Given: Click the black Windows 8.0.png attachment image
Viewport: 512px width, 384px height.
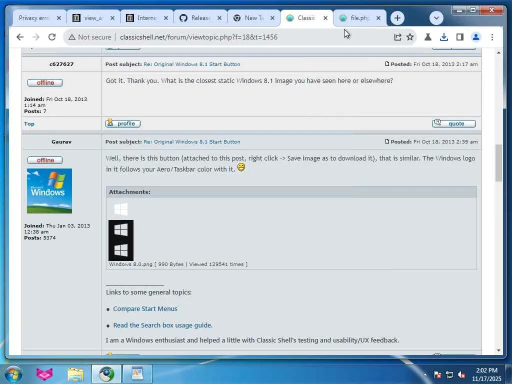Looking at the screenshot, I should click(121, 240).
